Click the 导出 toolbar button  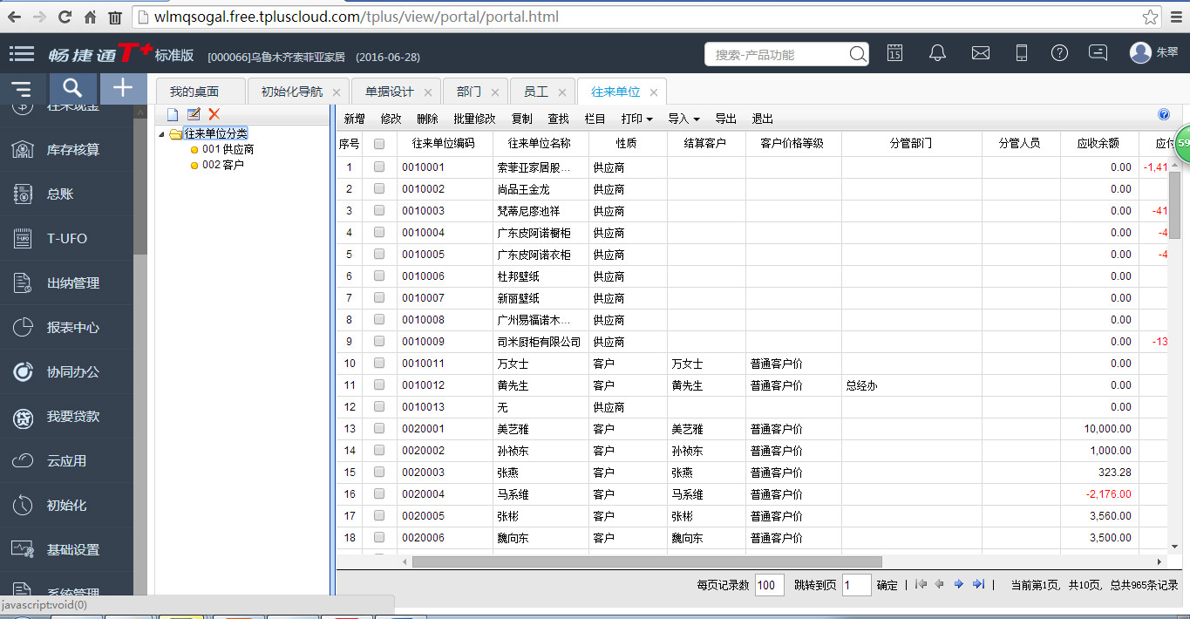pos(725,119)
